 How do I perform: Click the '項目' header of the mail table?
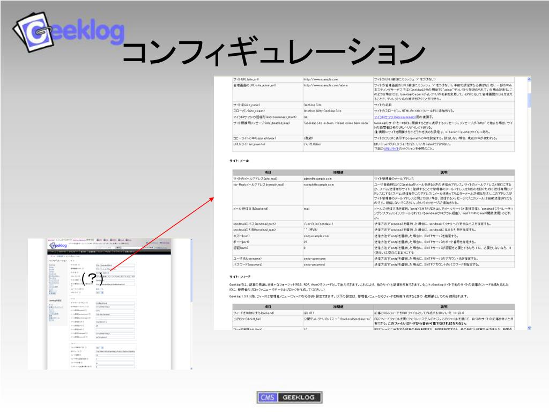coord(268,172)
